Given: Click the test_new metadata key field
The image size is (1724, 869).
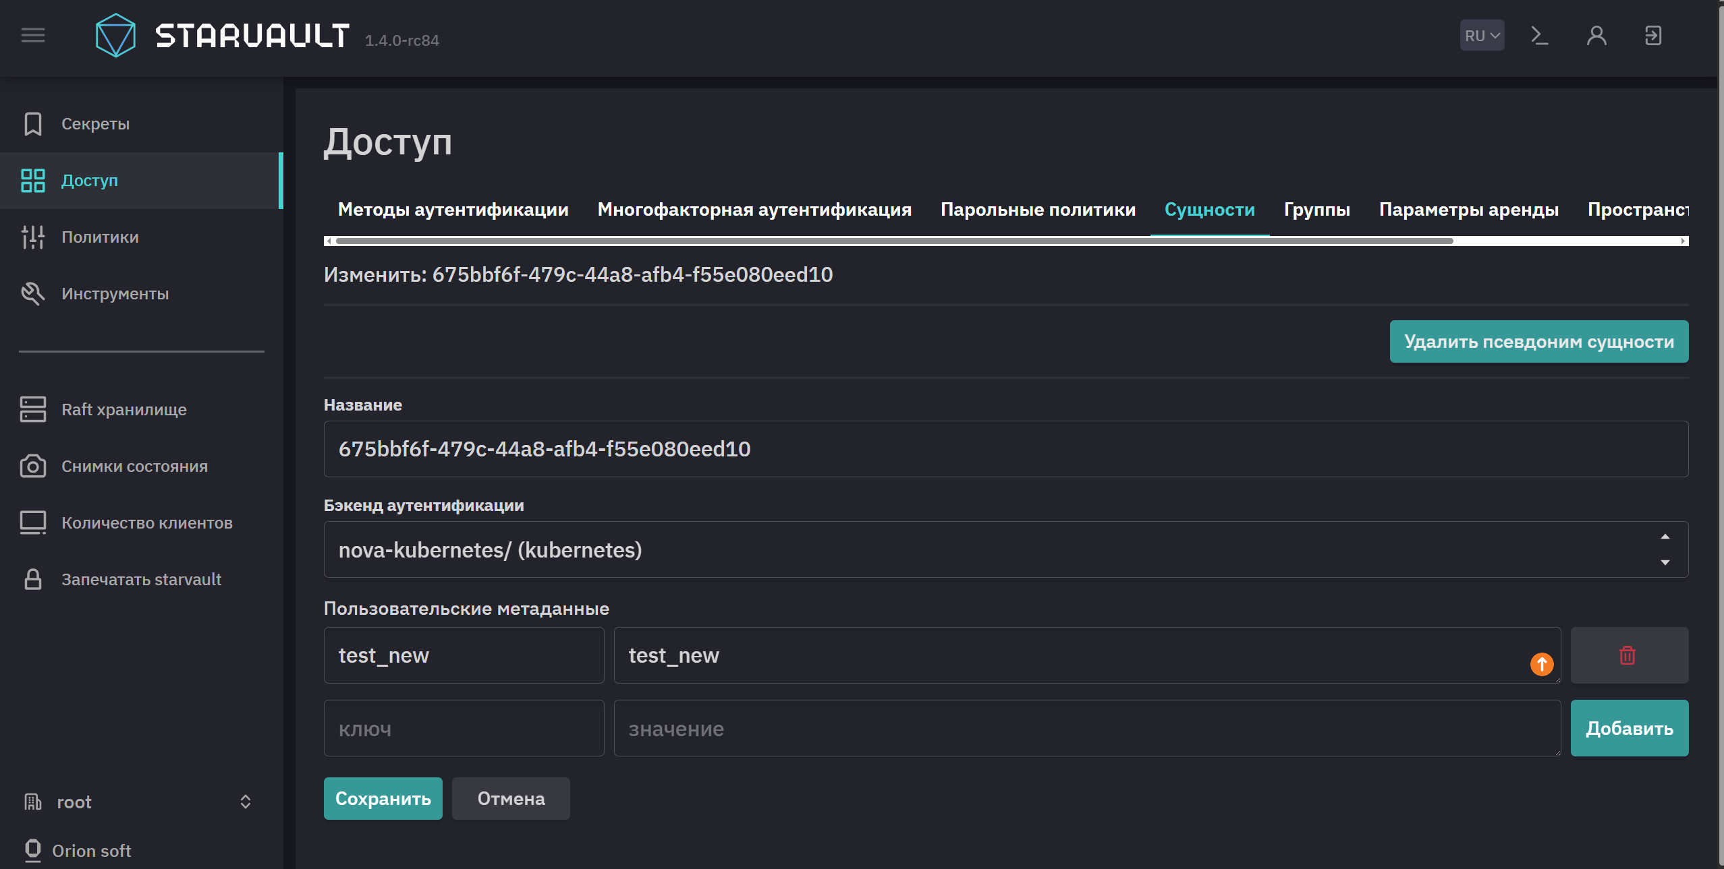Looking at the screenshot, I should [x=464, y=655].
